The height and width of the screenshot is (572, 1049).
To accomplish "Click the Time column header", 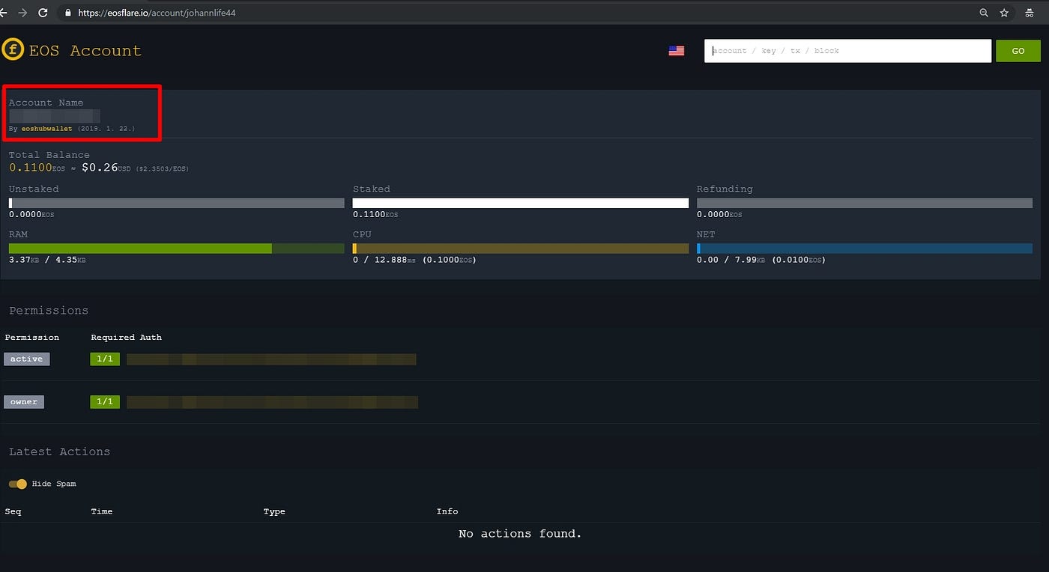I will [102, 511].
